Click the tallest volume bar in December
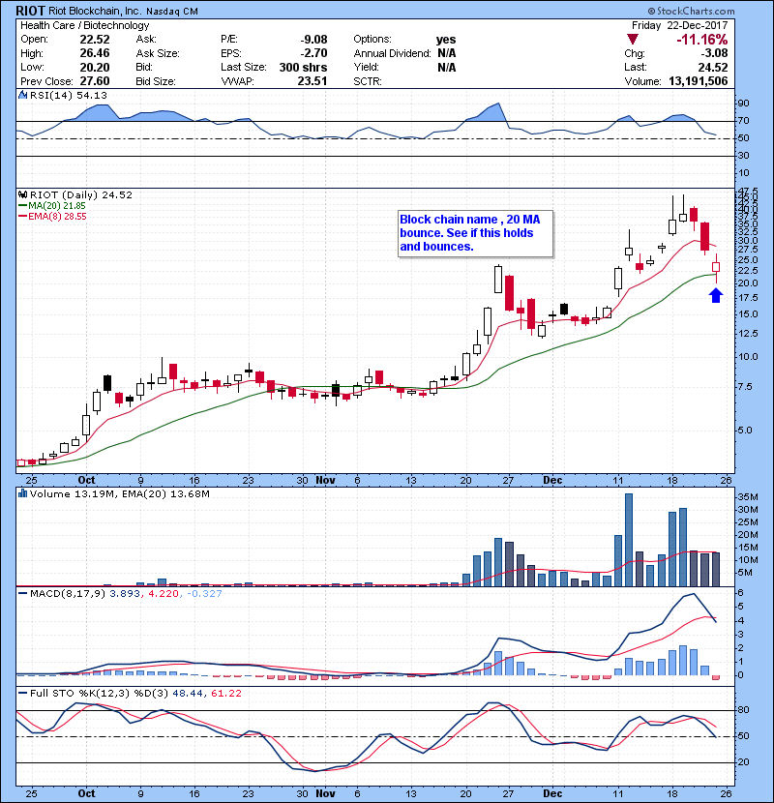 coord(629,540)
